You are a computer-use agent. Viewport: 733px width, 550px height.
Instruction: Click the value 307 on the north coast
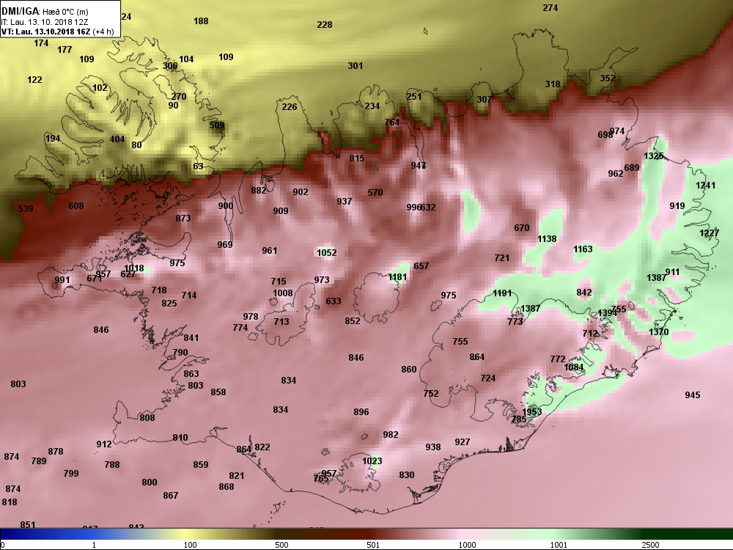pos(485,100)
